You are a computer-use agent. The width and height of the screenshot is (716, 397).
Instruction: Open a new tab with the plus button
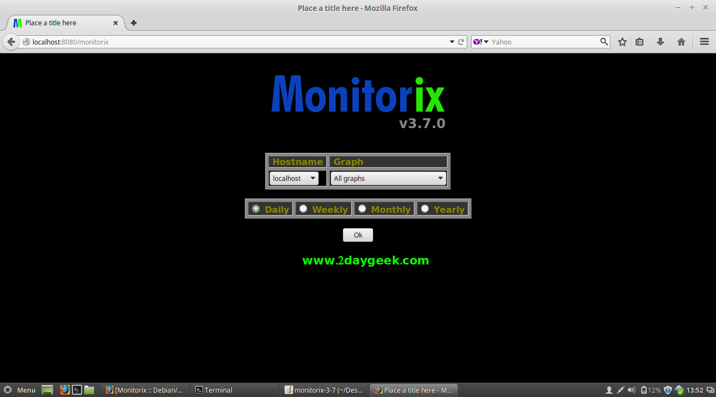(133, 23)
